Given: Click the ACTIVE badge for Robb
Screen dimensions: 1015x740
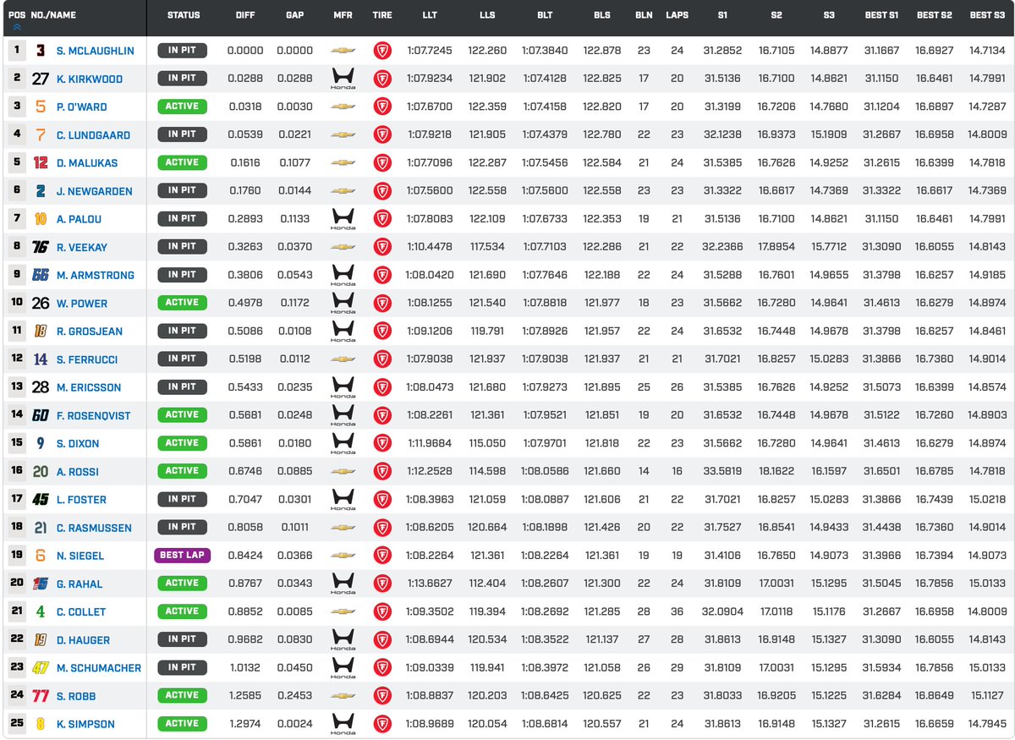Looking at the screenshot, I should pyautogui.click(x=182, y=695).
